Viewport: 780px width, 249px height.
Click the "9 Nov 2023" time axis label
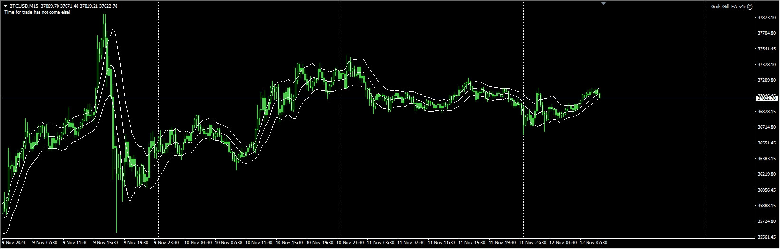pos(14,243)
